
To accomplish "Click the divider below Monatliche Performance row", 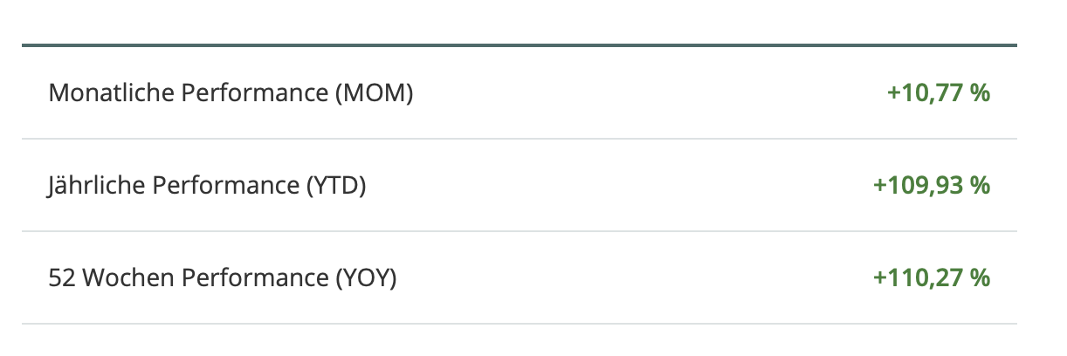I will 519,139.
